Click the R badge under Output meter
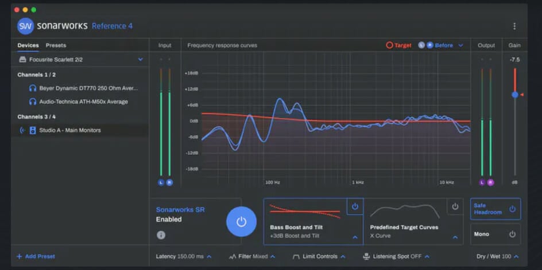Screen dimensions: 542x270 [490, 182]
